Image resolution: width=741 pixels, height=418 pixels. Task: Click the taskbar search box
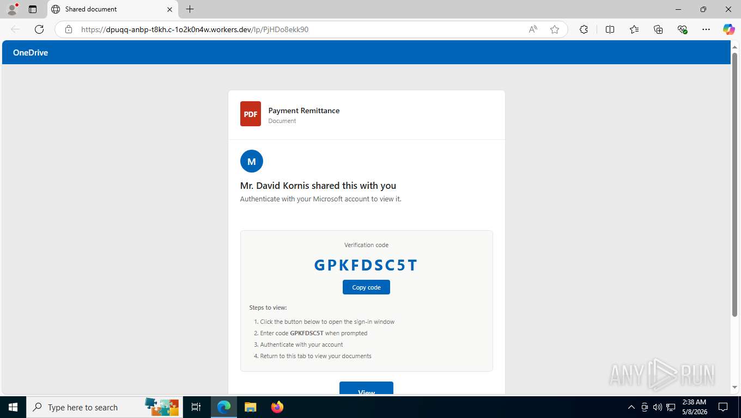coord(104,407)
